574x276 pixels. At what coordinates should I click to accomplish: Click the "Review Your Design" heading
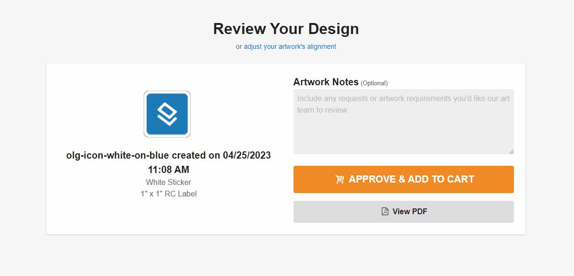coord(286,29)
